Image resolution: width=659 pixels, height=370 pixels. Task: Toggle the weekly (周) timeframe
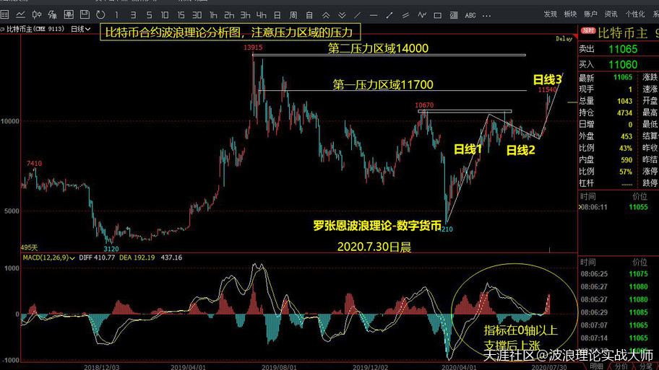[x=293, y=14]
